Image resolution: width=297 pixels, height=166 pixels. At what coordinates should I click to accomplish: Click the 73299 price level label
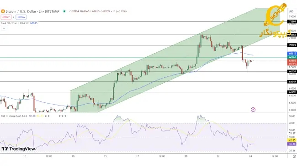292,22
